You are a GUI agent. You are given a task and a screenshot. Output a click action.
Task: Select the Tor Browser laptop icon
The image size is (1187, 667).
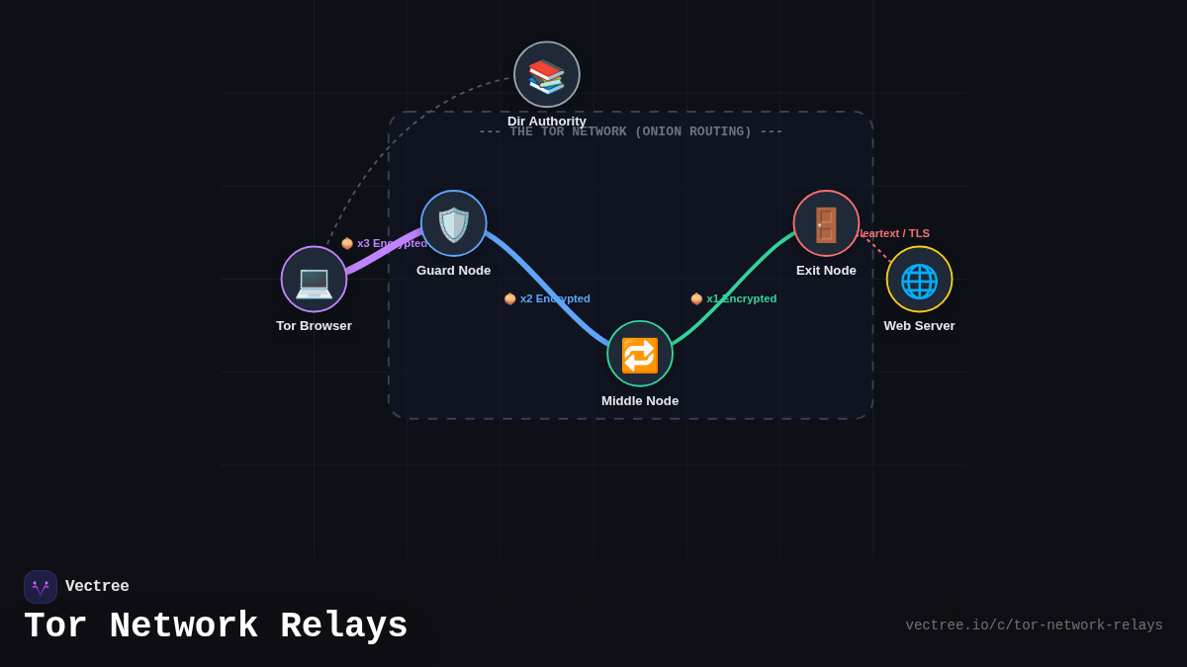[314, 279]
